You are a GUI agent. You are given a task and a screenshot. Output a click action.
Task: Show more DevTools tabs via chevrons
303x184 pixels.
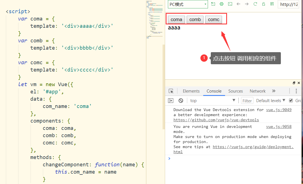[x=274, y=91]
